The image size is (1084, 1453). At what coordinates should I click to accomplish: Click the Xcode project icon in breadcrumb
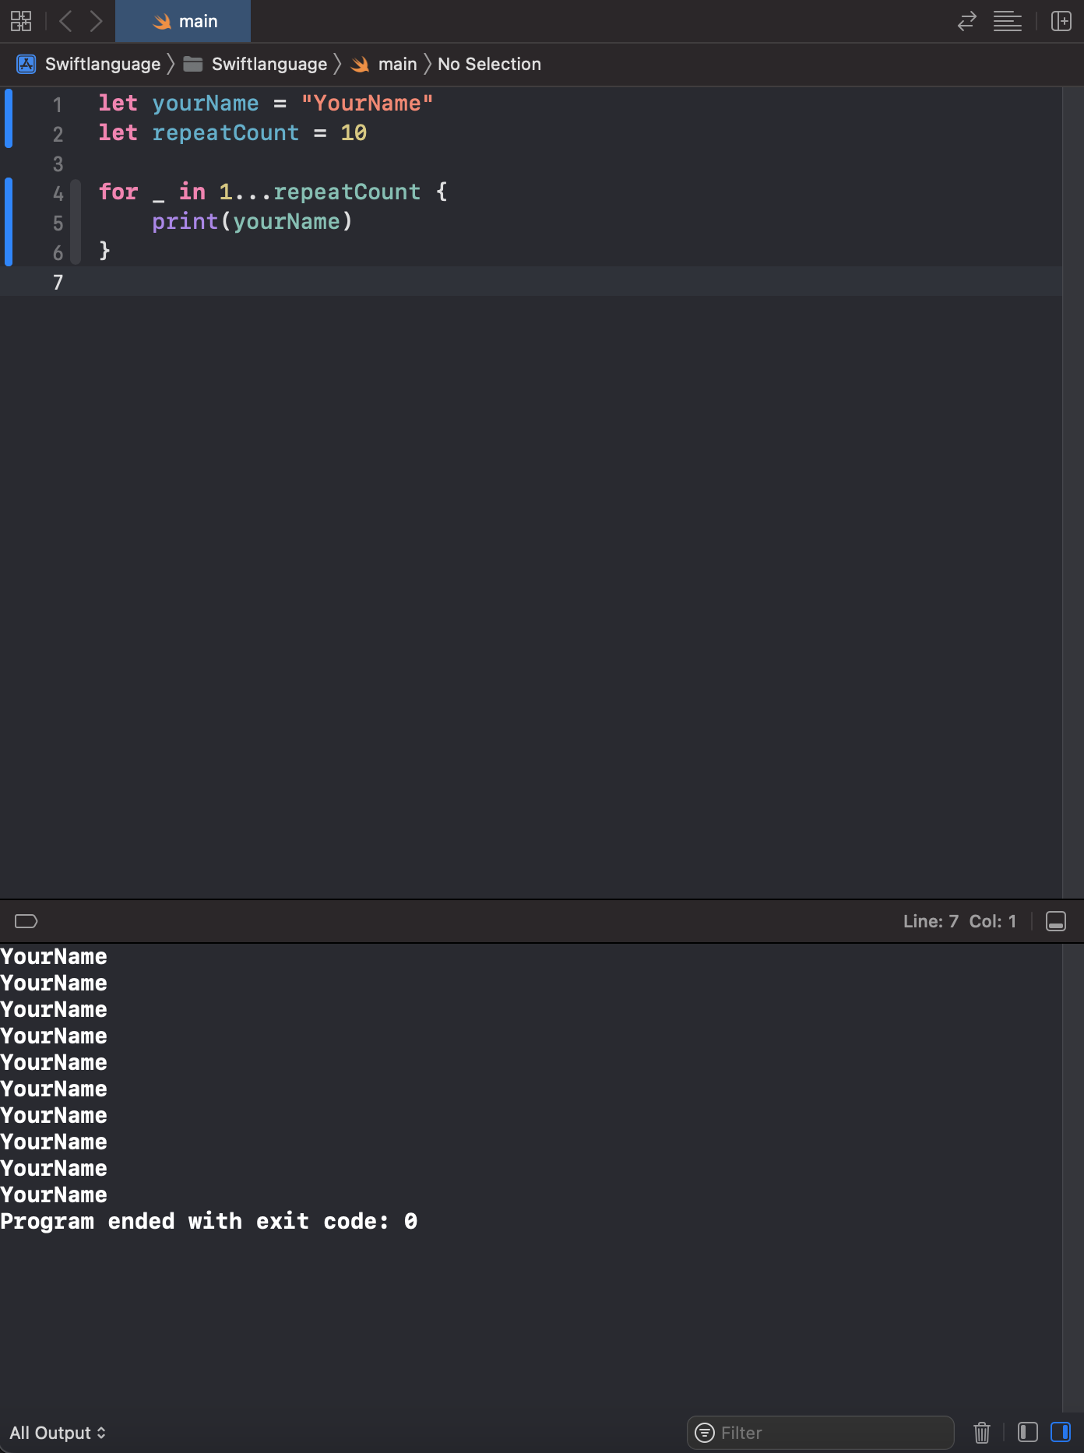[x=26, y=64]
